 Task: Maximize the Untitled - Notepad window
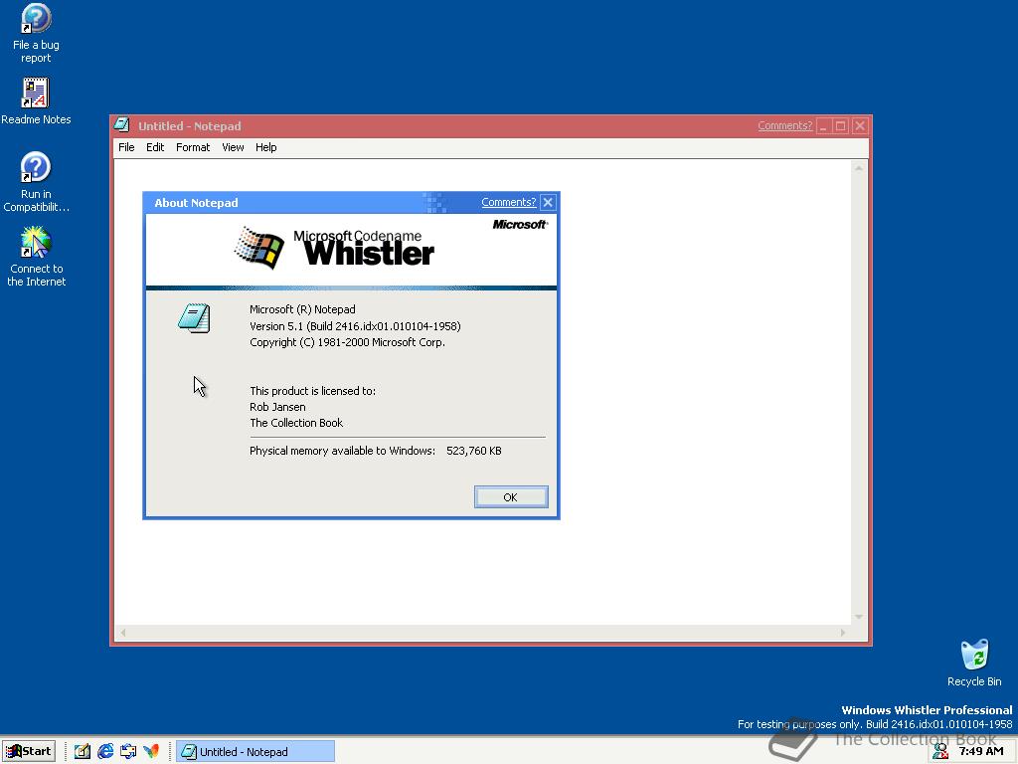[x=841, y=125]
